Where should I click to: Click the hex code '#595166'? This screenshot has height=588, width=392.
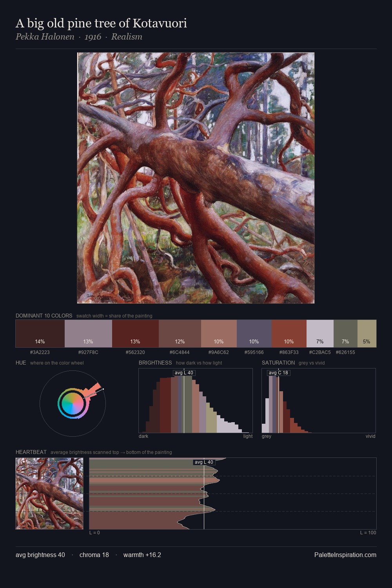(x=254, y=352)
